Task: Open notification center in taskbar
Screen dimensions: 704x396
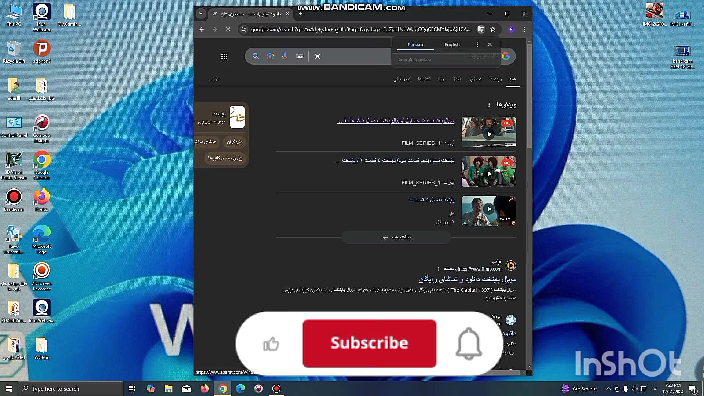Action: tap(693, 389)
